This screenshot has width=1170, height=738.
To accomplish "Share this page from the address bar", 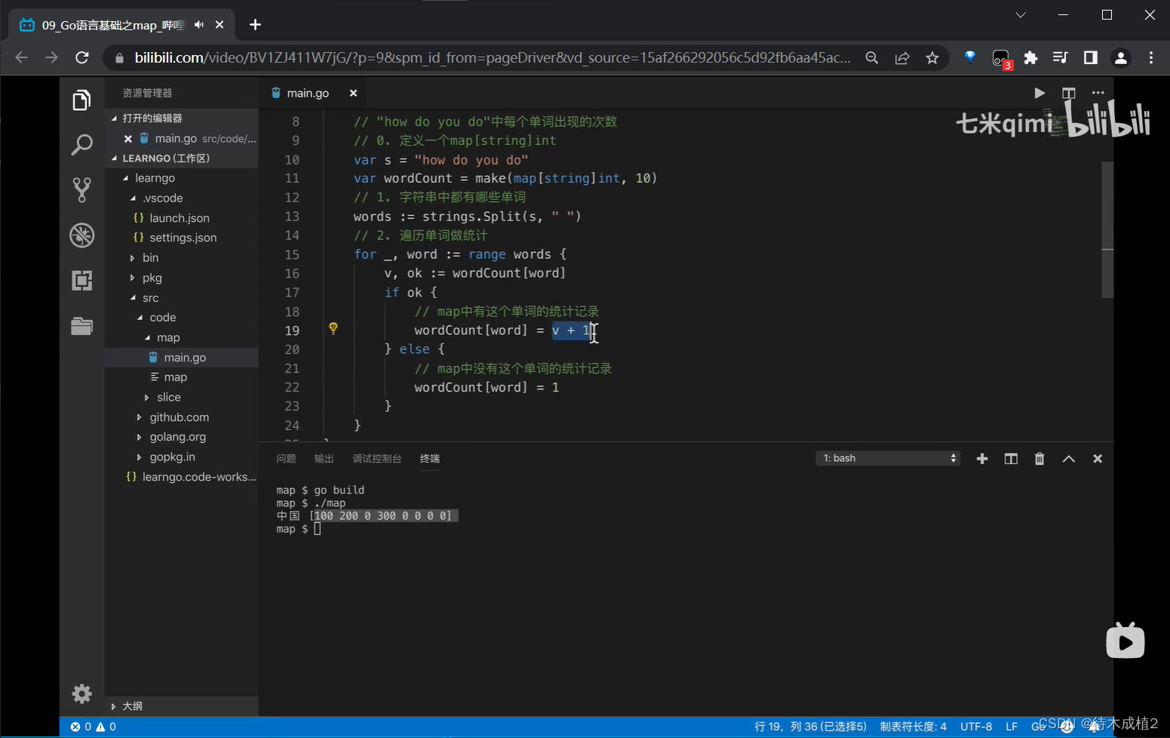I will click(902, 58).
